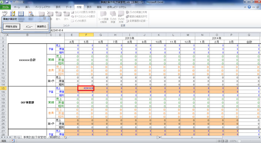
Task: Open Excel Help question mark icon
Action: click(249, 7)
